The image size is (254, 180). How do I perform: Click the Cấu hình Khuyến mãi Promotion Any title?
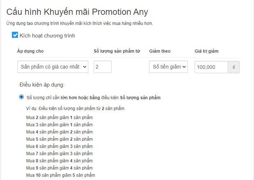77,12
